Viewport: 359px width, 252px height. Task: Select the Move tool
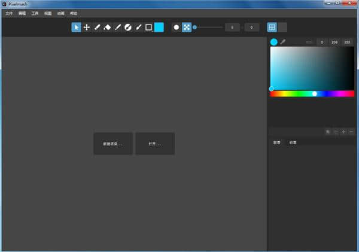(87, 27)
